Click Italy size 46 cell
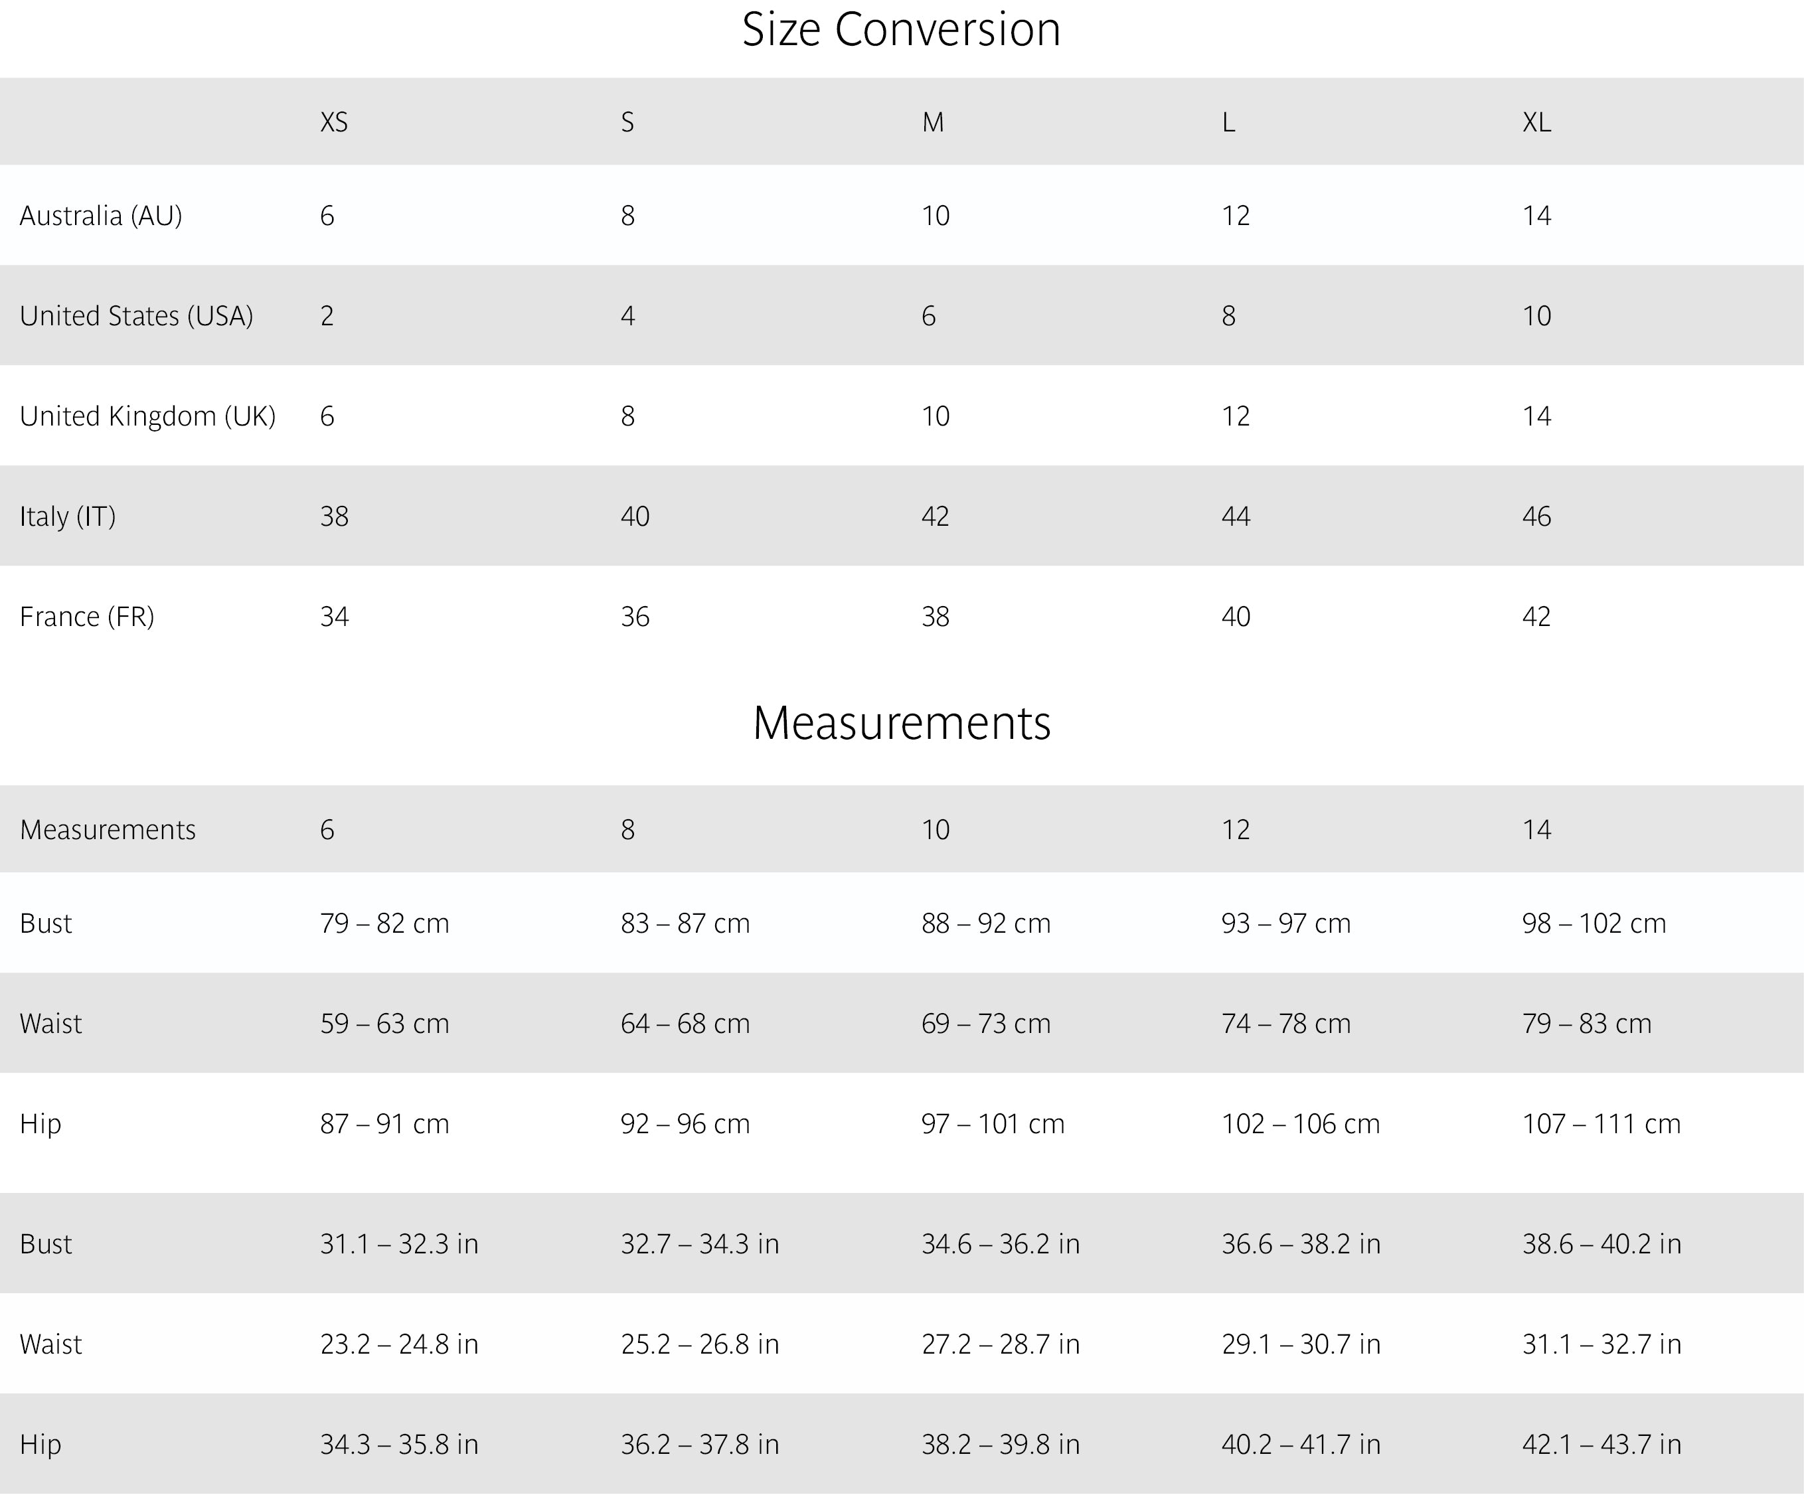 point(1536,517)
